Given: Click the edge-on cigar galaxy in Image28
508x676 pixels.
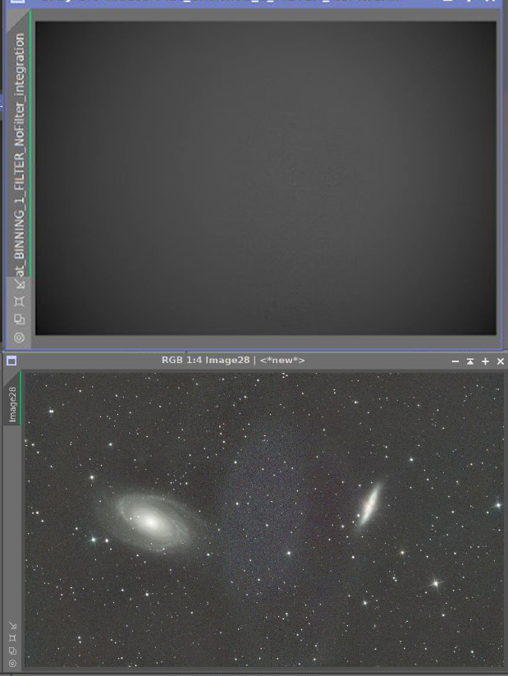Looking at the screenshot, I should pyautogui.click(x=369, y=505).
